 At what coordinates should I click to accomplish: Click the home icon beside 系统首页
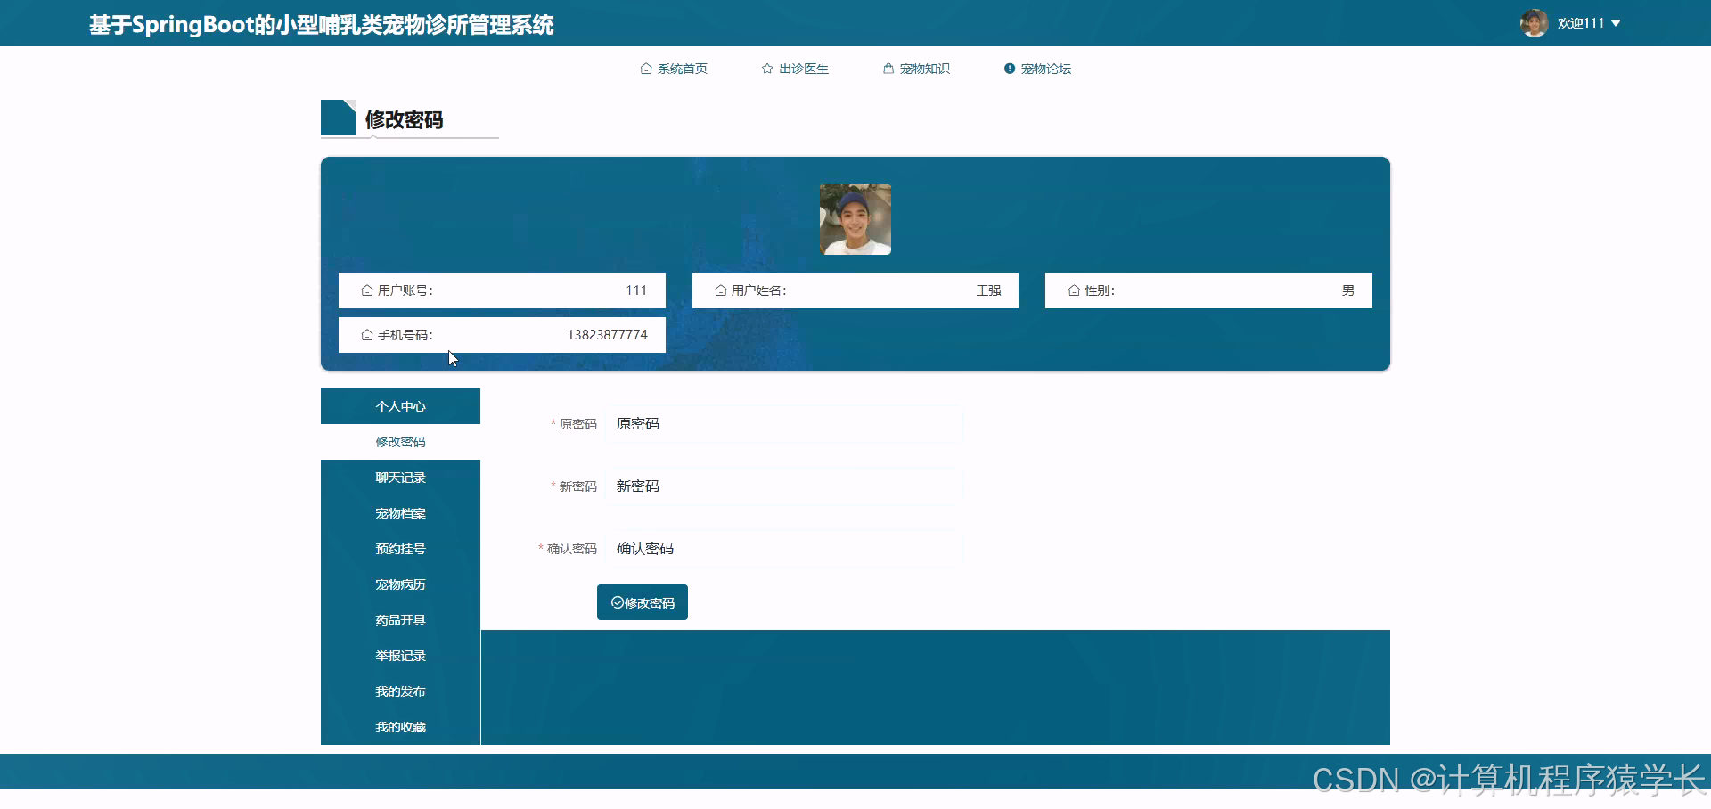coord(645,68)
